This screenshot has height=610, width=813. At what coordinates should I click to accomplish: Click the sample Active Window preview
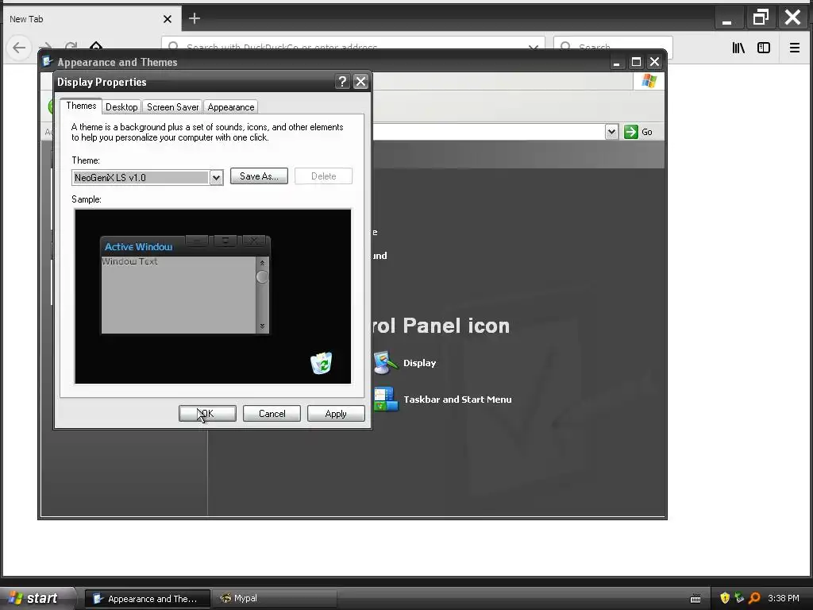tap(185, 285)
